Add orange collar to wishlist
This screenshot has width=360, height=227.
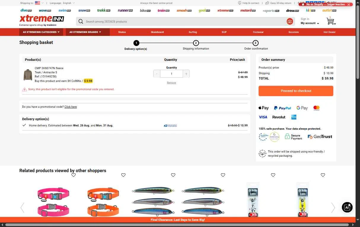[123, 175]
